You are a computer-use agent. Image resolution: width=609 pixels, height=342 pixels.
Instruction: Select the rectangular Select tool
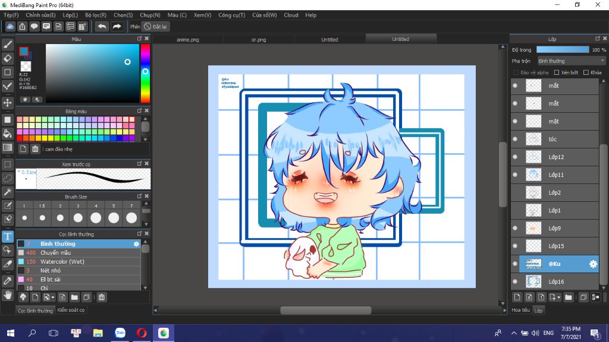point(7,164)
